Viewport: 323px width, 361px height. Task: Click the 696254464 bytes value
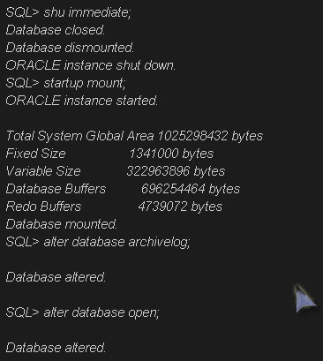point(191,189)
